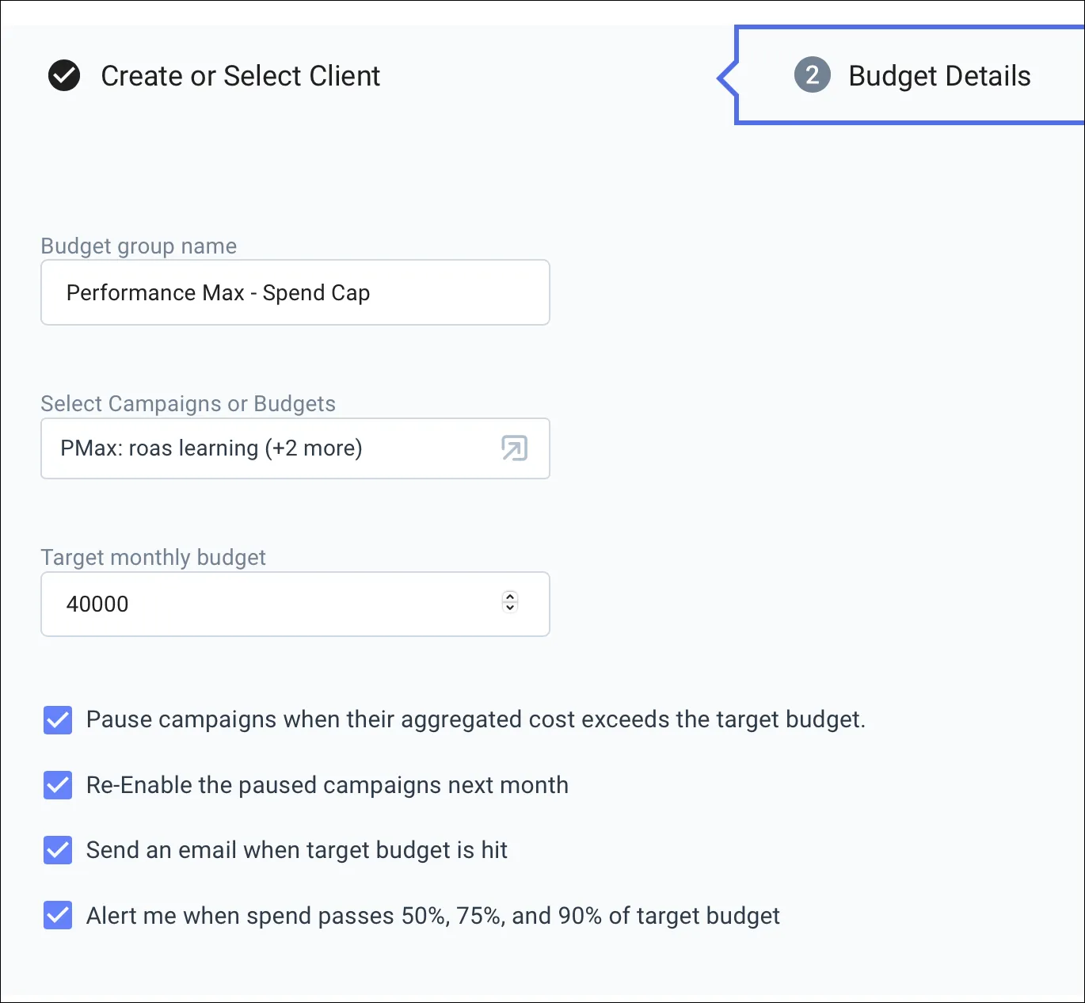Select the Budget Details step label
The height and width of the screenshot is (1003, 1085).
(x=939, y=76)
